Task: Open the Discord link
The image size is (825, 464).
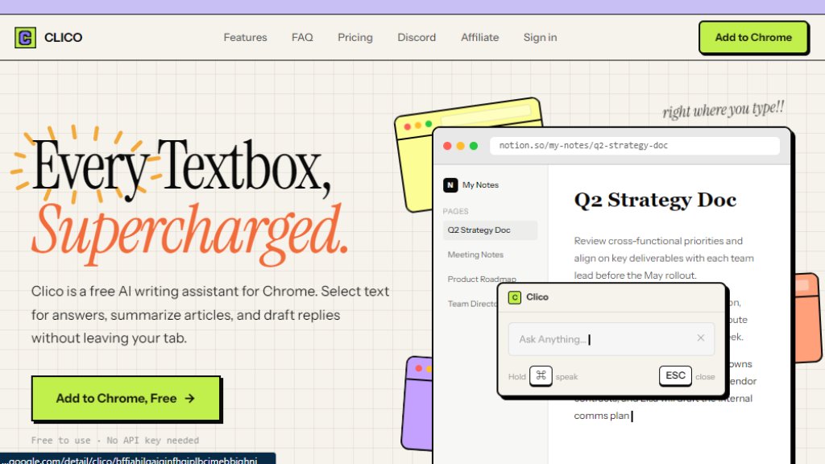Action: [x=417, y=37]
